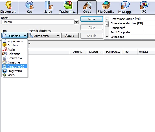Click the Nome search text field

(x=38, y=22)
